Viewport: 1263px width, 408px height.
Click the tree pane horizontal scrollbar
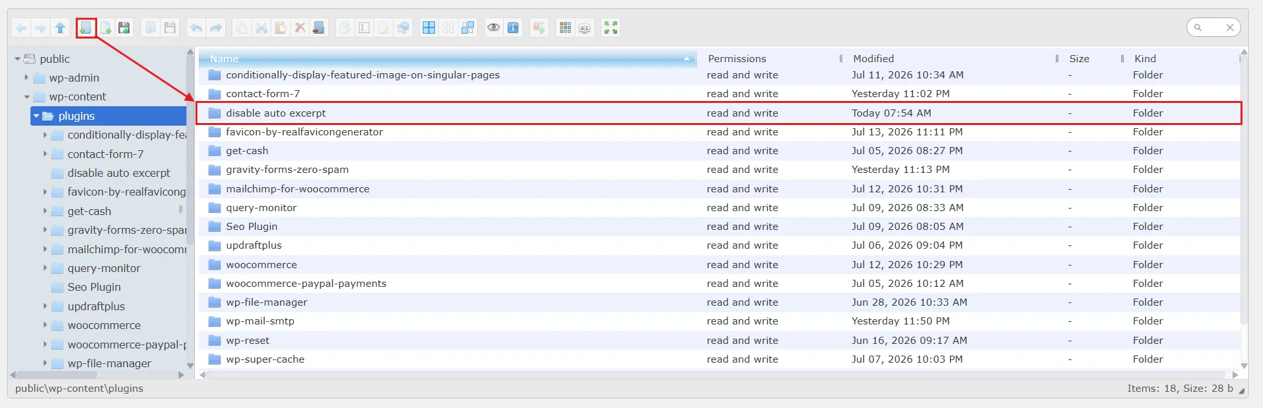[x=56, y=375]
